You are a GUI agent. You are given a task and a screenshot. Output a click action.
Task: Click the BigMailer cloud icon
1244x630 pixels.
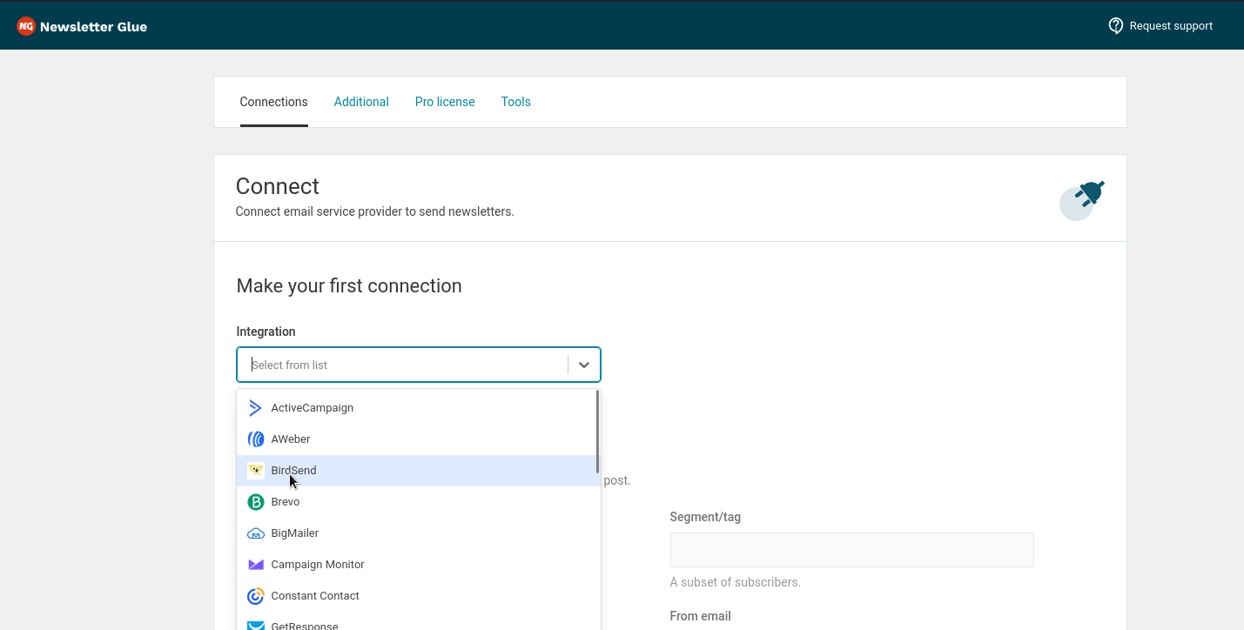[255, 533]
